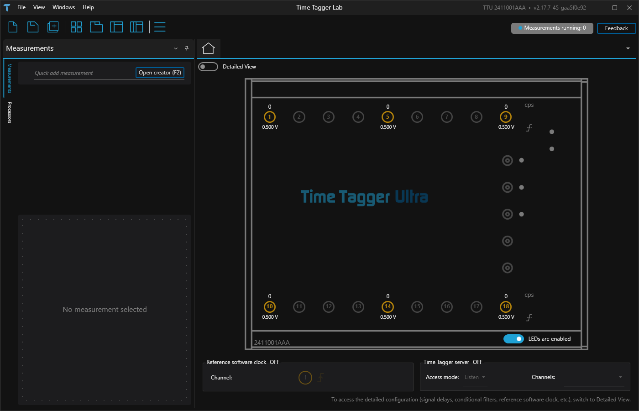Select the column layout toolbar icon
This screenshot has width=639, height=411.
coord(136,27)
